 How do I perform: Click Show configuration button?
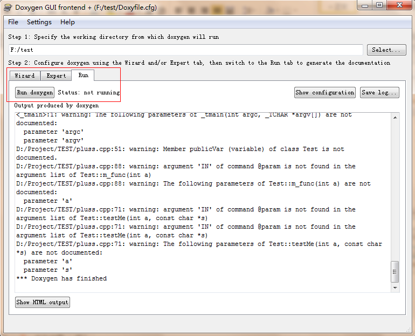pyautogui.click(x=325, y=92)
